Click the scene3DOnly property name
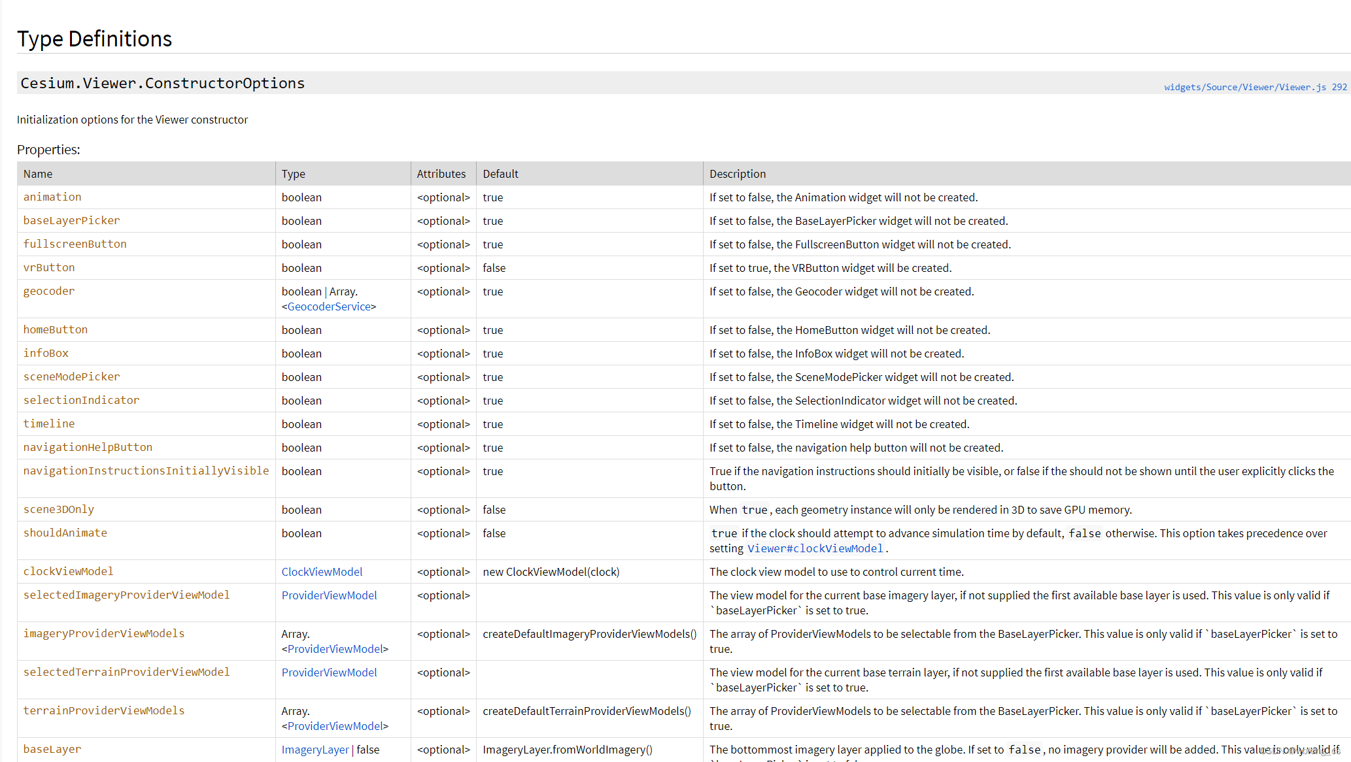Image resolution: width=1351 pixels, height=762 pixels. coord(59,509)
